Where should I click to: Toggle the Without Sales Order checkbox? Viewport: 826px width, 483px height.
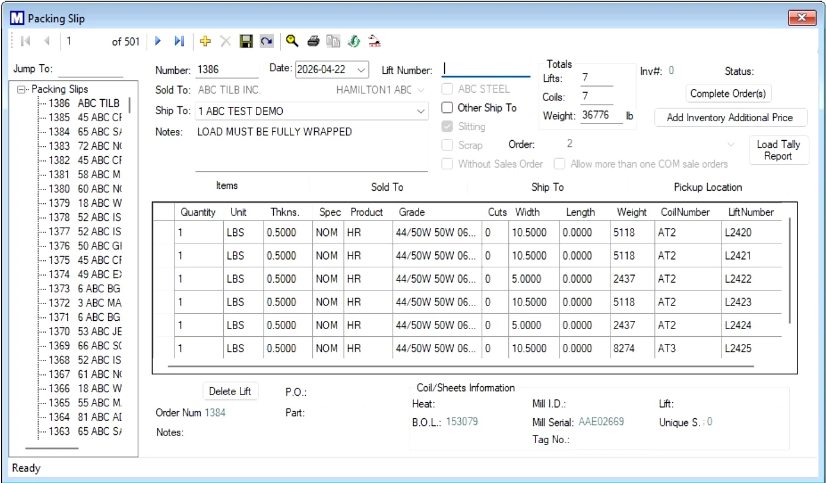pyautogui.click(x=447, y=164)
